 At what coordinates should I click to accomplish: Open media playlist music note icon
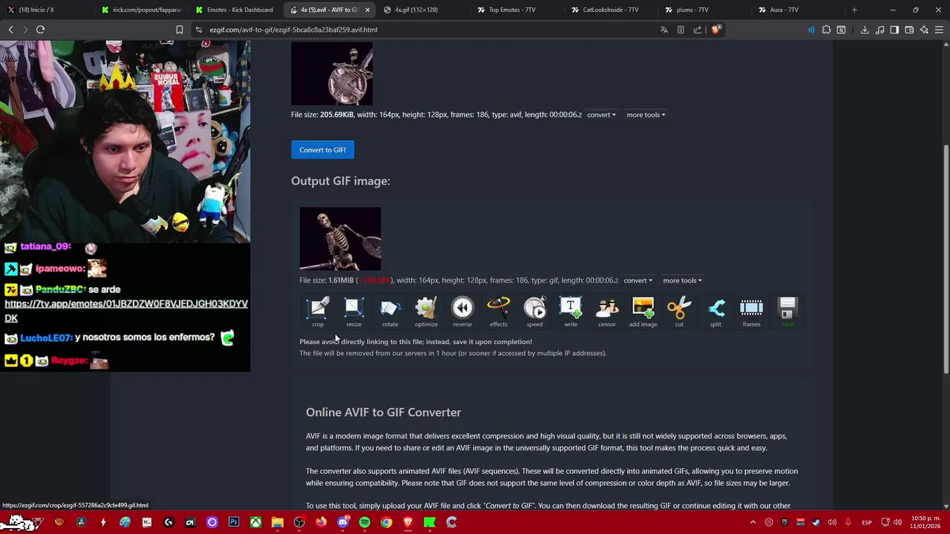(879, 30)
